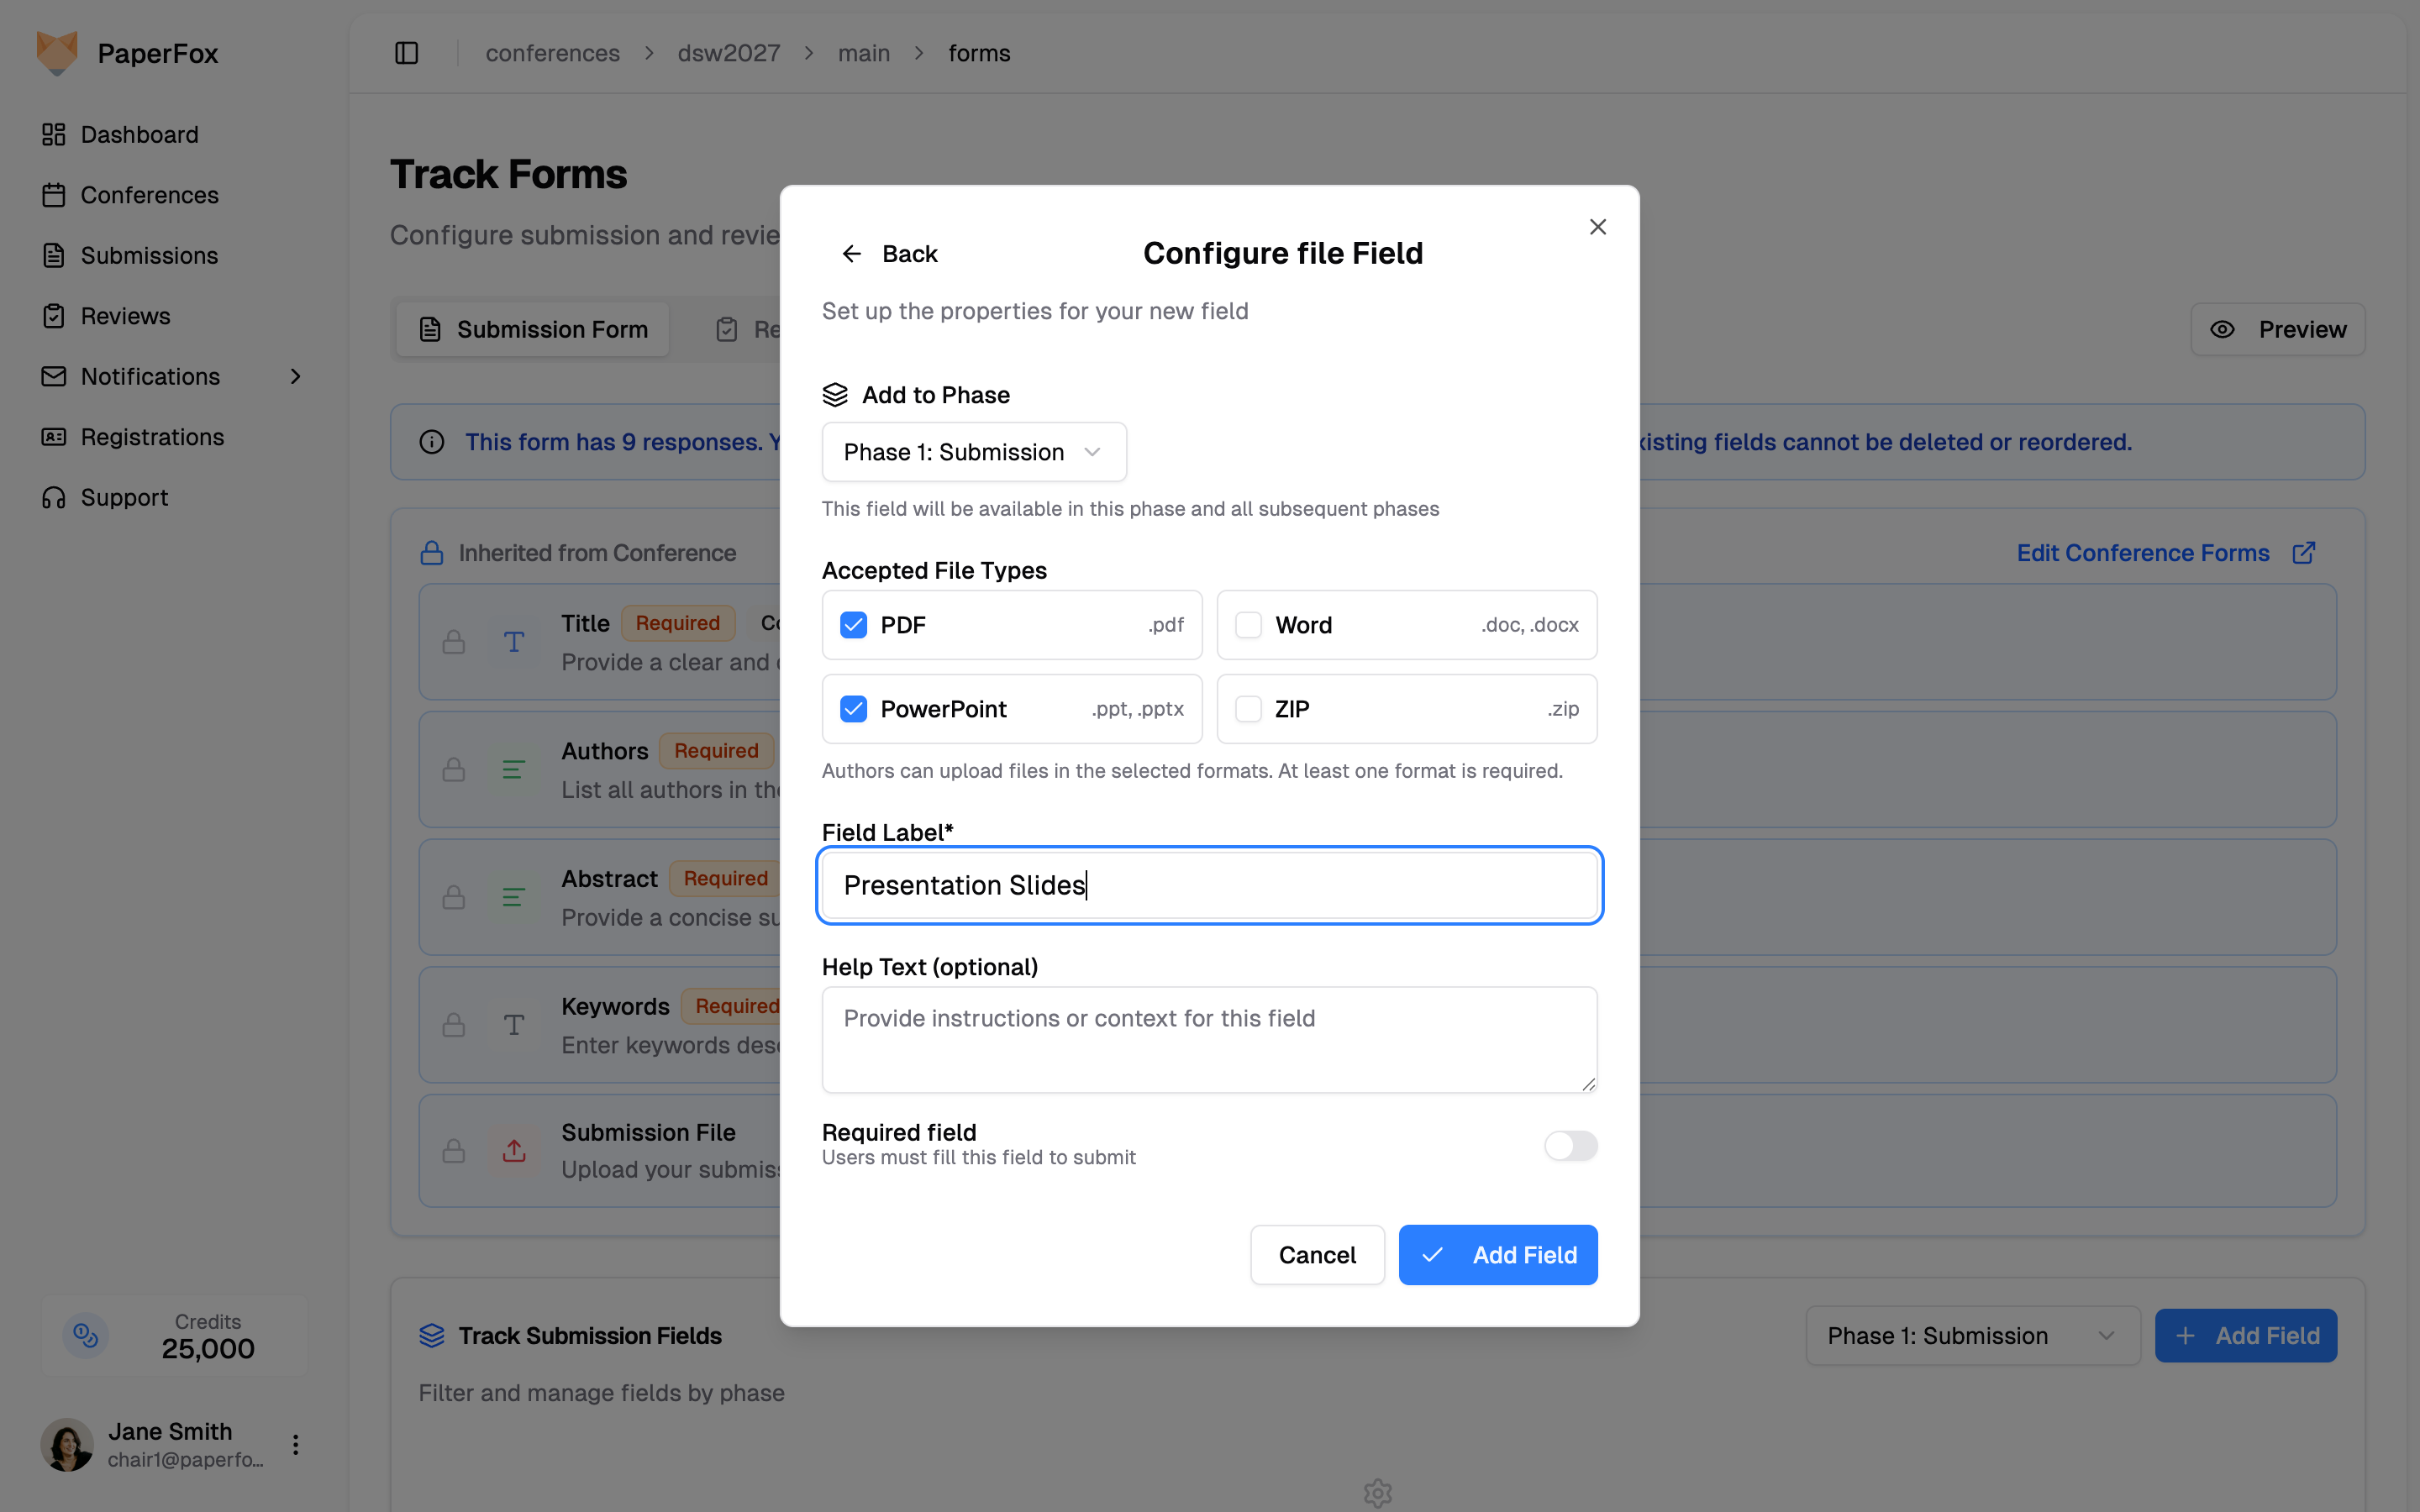2420x1512 pixels.
Task: Open the Add to Phase dropdown
Action: (974, 452)
